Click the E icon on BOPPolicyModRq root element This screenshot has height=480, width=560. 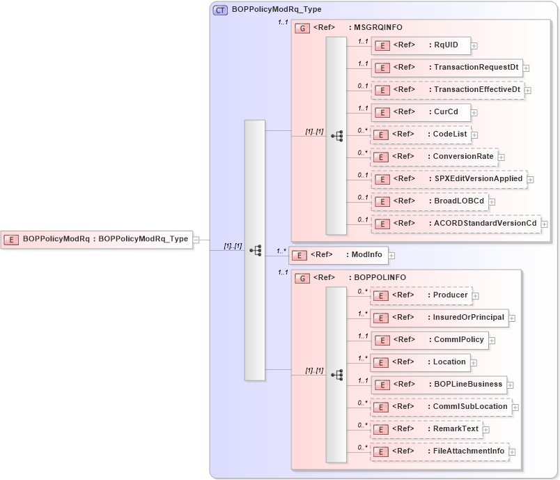pos(10,239)
